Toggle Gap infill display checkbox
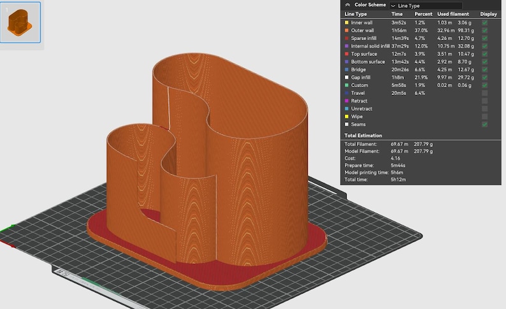The height and width of the screenshot is (309, 506). point(484,78)
